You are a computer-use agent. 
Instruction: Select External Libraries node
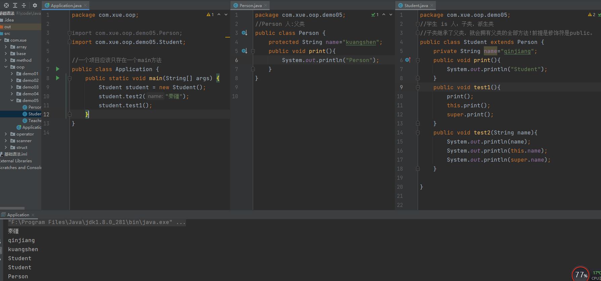(15, 161)
